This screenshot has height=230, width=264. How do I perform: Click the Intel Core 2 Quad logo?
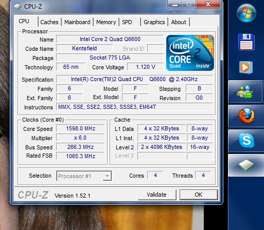tap(190, 53)
